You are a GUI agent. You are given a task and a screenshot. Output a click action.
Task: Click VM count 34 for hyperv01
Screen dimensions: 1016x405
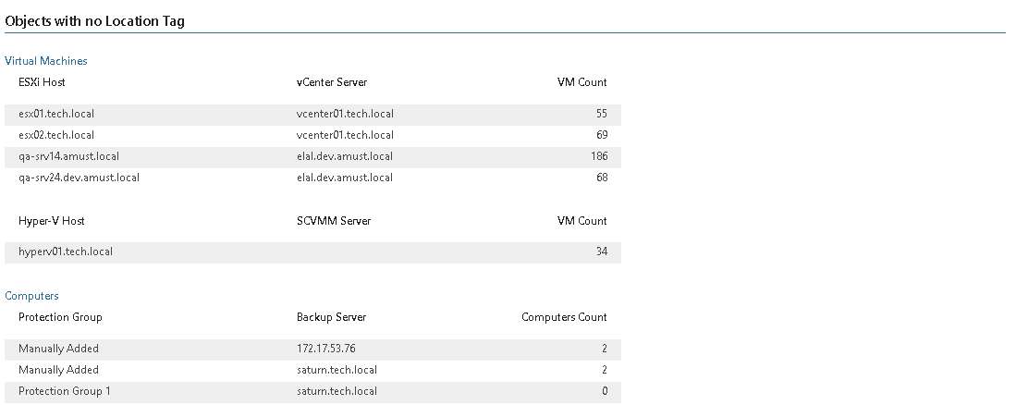tap(602, 252)
